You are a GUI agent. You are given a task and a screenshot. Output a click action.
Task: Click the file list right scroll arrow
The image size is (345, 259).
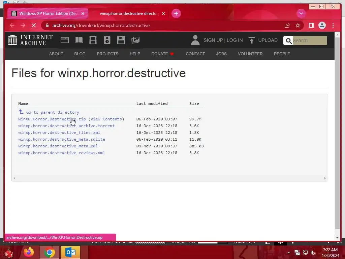point(325,178)
